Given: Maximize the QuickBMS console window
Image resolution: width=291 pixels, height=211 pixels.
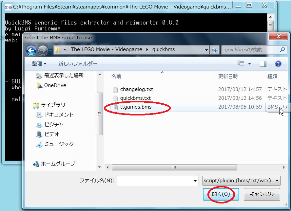Looking at the screenshot, I should tap(249, 6).
